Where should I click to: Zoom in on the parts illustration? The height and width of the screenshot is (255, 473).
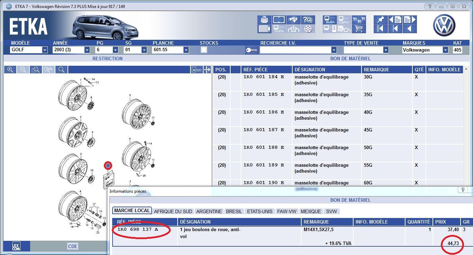10,70
